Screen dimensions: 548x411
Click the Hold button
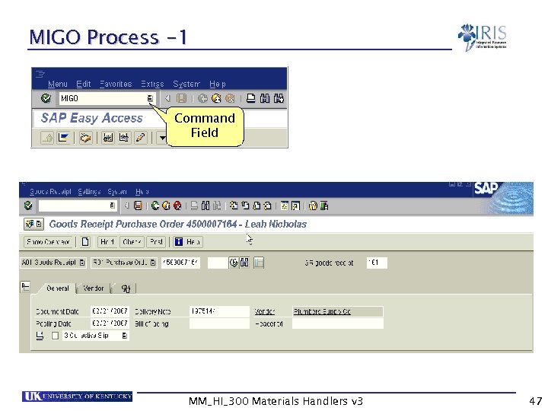pyautogui.click(x=107, y=242)
